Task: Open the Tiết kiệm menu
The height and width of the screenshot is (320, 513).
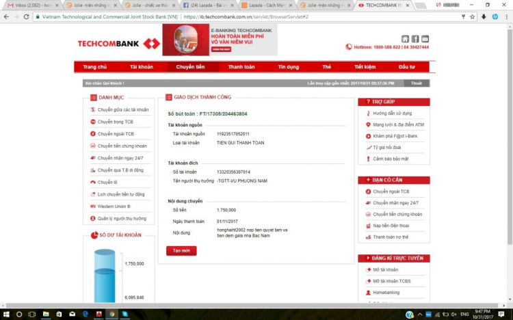Action: click(x=365, y=67)
